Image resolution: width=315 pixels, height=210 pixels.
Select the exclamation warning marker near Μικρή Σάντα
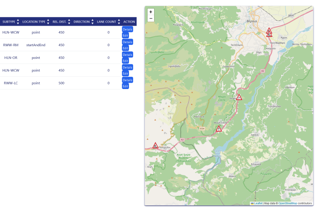click(x=219, y=129)
